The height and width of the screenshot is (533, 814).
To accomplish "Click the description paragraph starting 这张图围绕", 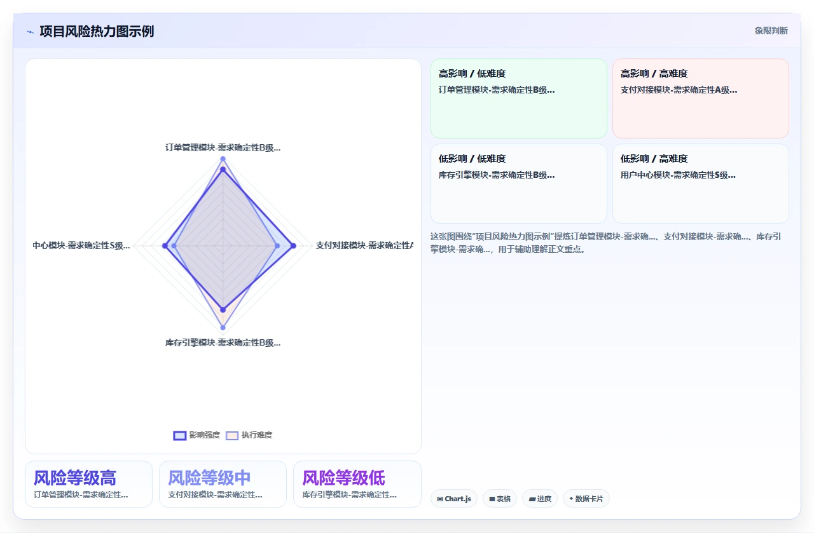I will click(606, 243).
